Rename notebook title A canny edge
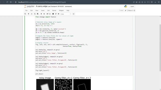Screen dimensions: 161x90 tap(42, 6)
